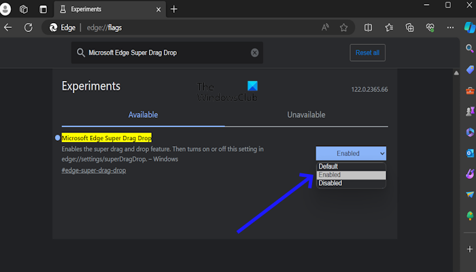Click the refresh page icon
This screenshot has width=476, height=272.
pyautogui.click(x=29, y=28)
